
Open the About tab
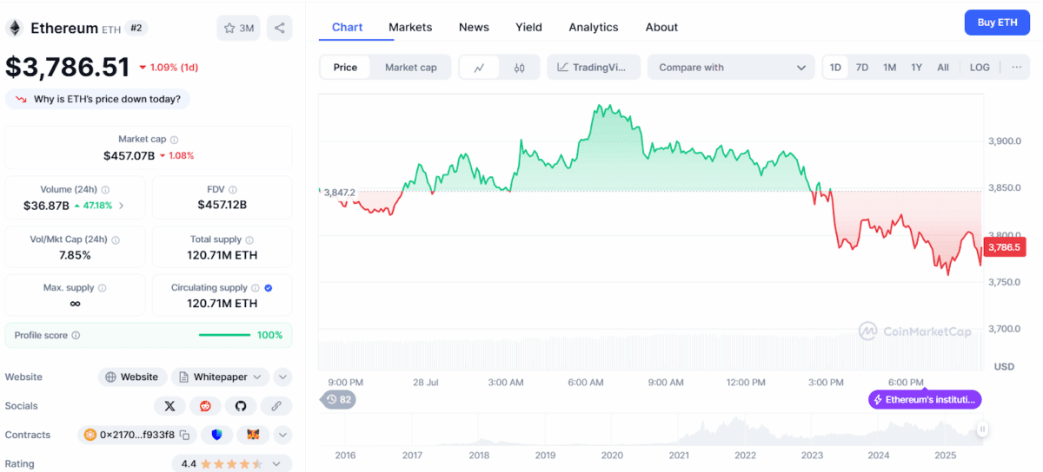click(x=661, y=28)
